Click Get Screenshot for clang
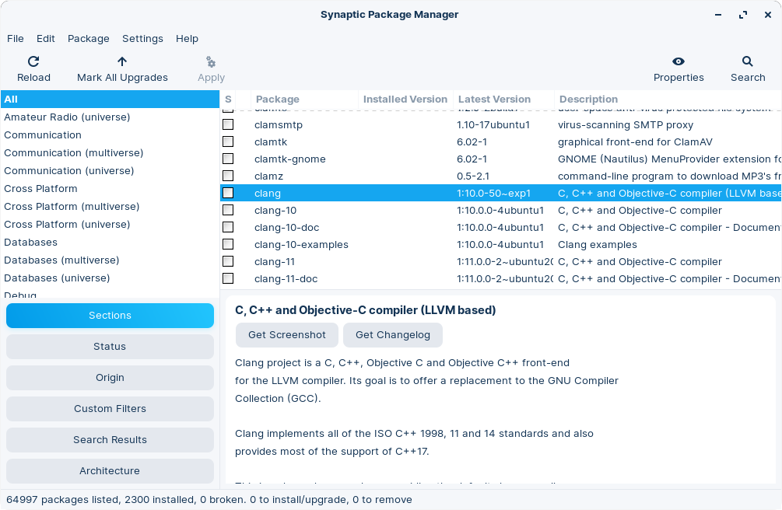Viewport: 782px width, 510px height. tap(286, 335)
